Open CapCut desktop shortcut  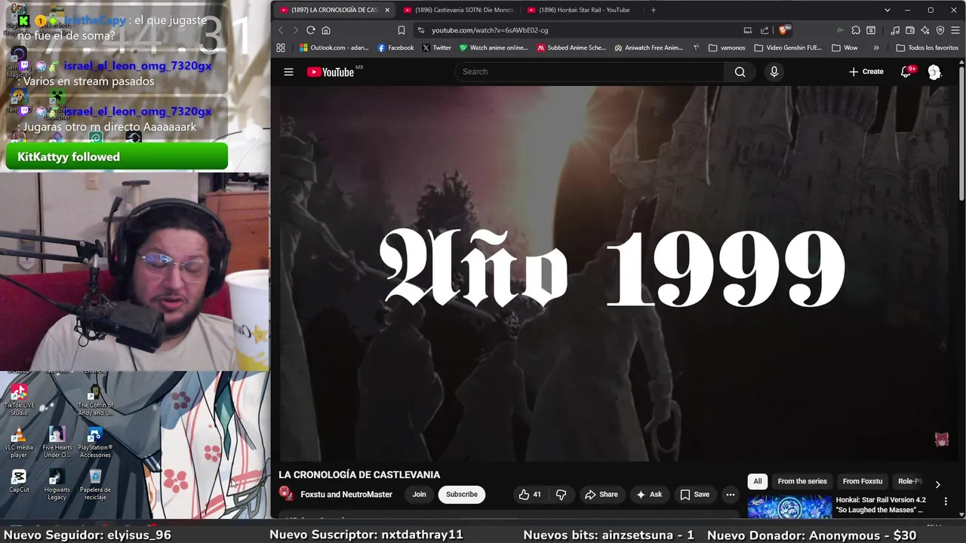[x=19, y=481]
